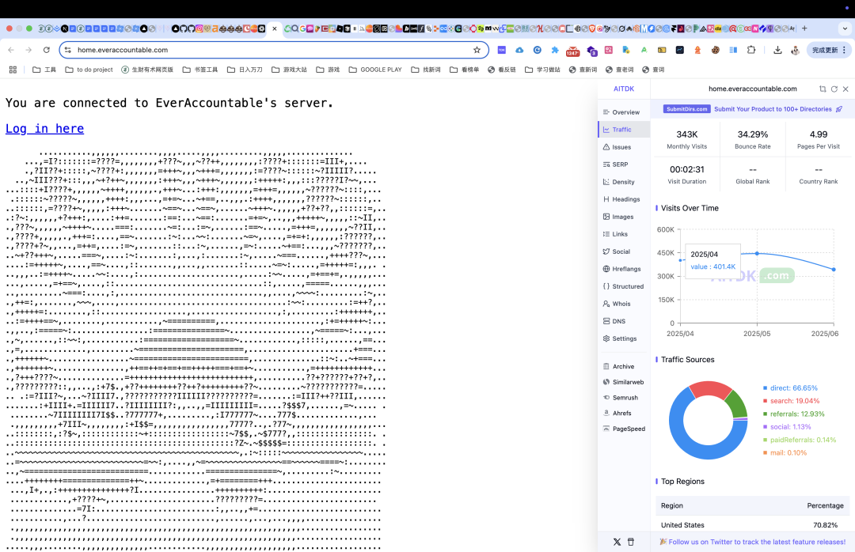Open Semrush lookup link
The image size is (855, 552).
pos(624,398)
